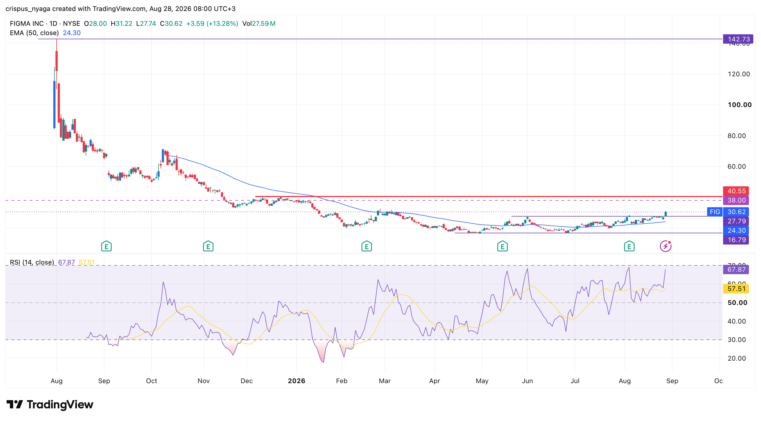761x421 pixels.
Task: Click the Jun label on the time axis
Action: pos(527,381)
